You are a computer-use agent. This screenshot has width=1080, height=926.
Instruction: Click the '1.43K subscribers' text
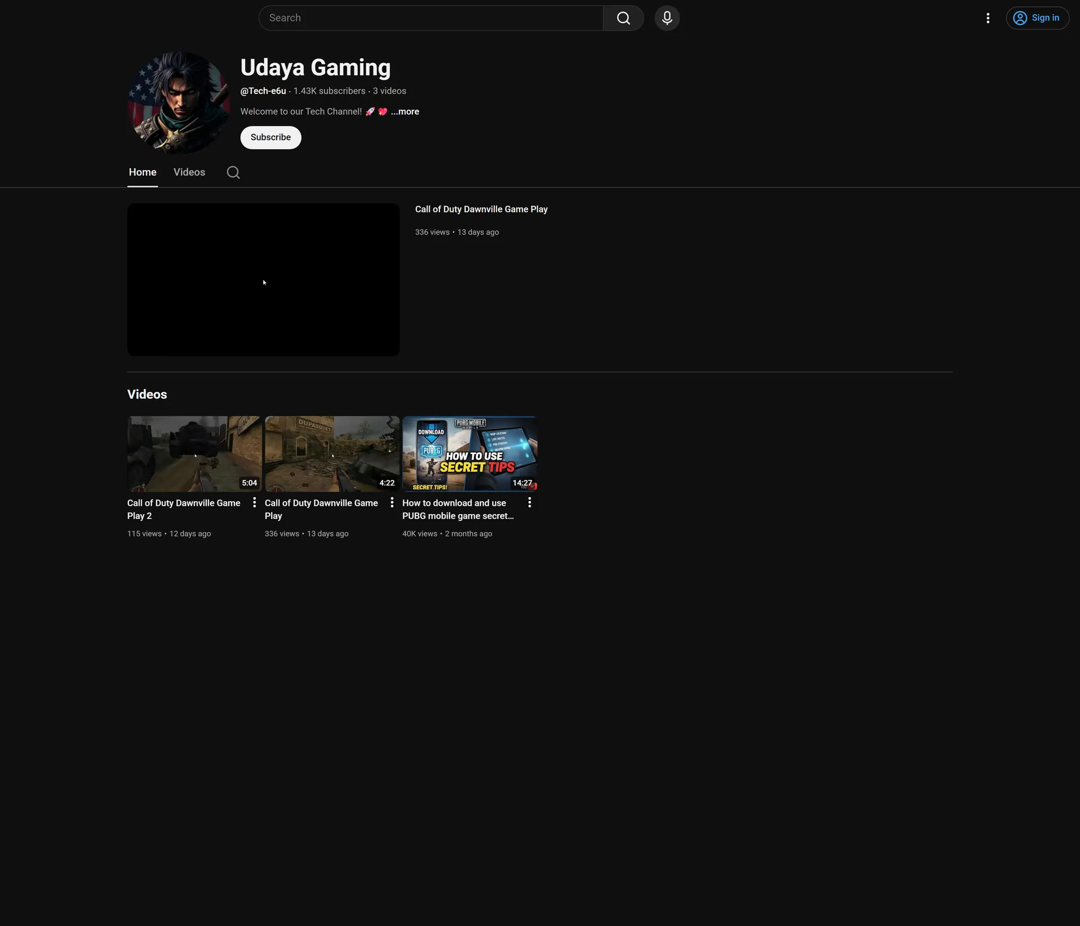(330, 91)
